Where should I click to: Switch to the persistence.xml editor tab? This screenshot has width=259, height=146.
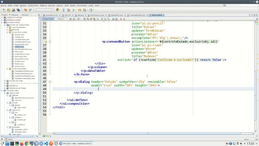[x=51, y=15]
